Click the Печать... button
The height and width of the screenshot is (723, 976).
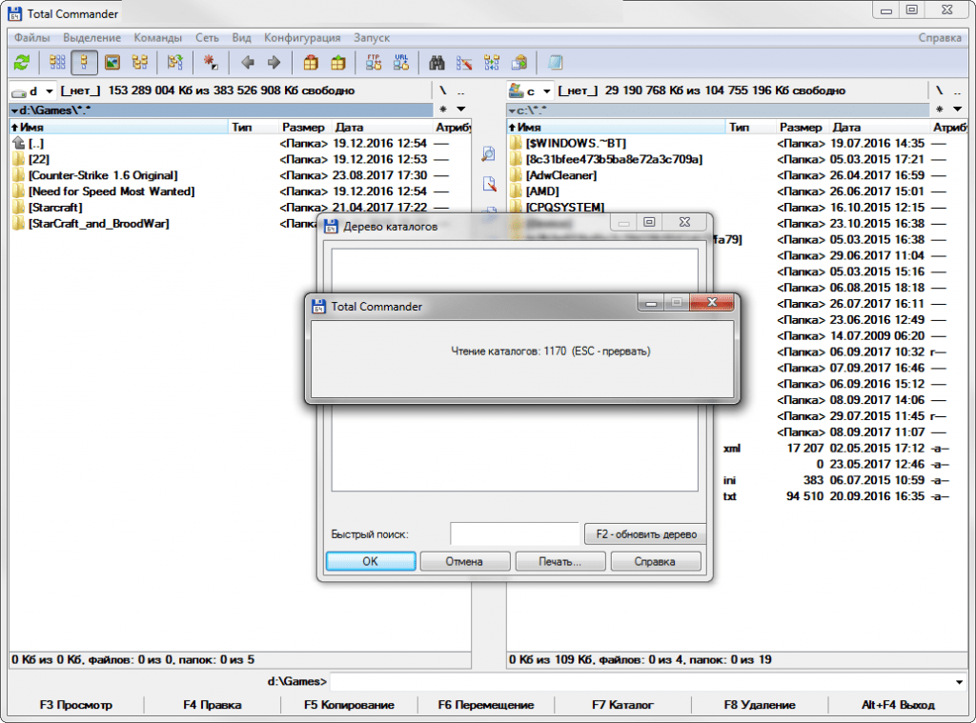pyautogui.click(x=560, y=561)
